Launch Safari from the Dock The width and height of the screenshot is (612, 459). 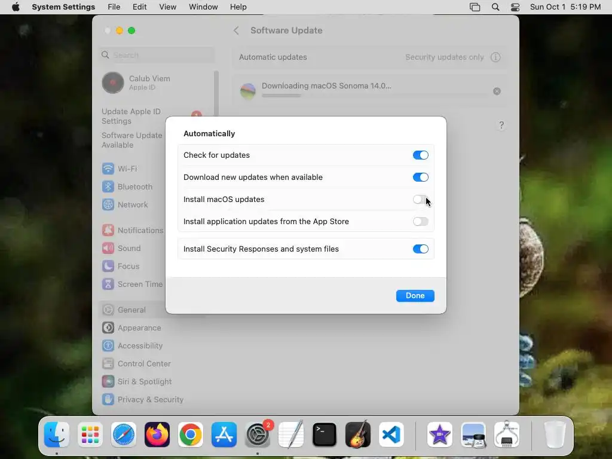(124, 434)
